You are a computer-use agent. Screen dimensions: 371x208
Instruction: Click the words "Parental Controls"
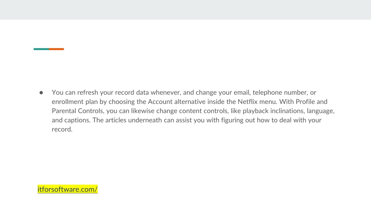pyautogui.click(x=78, y=111)
